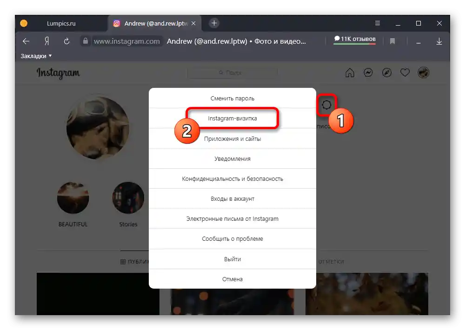
Task: Open the profile avatar in navbar
Action: (423, 73)
